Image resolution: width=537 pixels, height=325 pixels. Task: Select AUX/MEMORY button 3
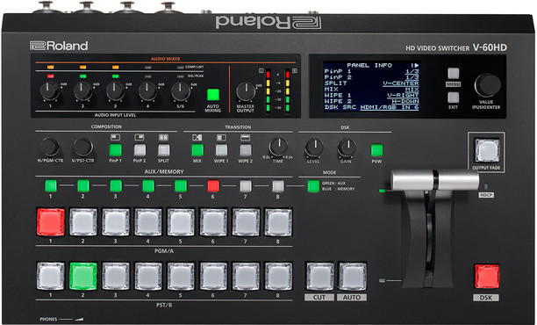(x=116, y=186)
